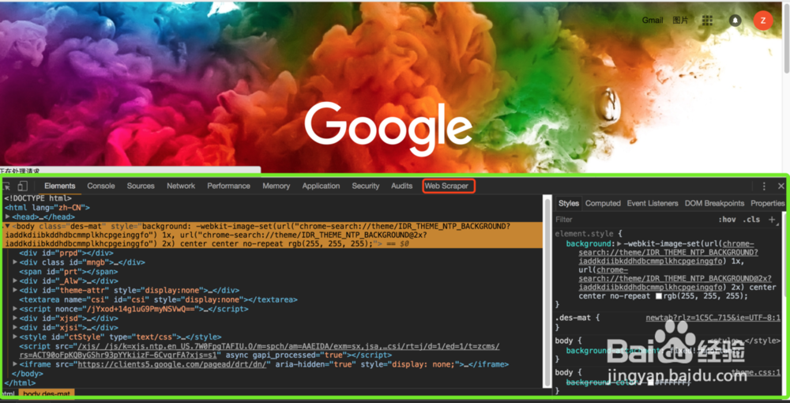Select the body.des-mat breadcrumb

(x=47, y=393)
